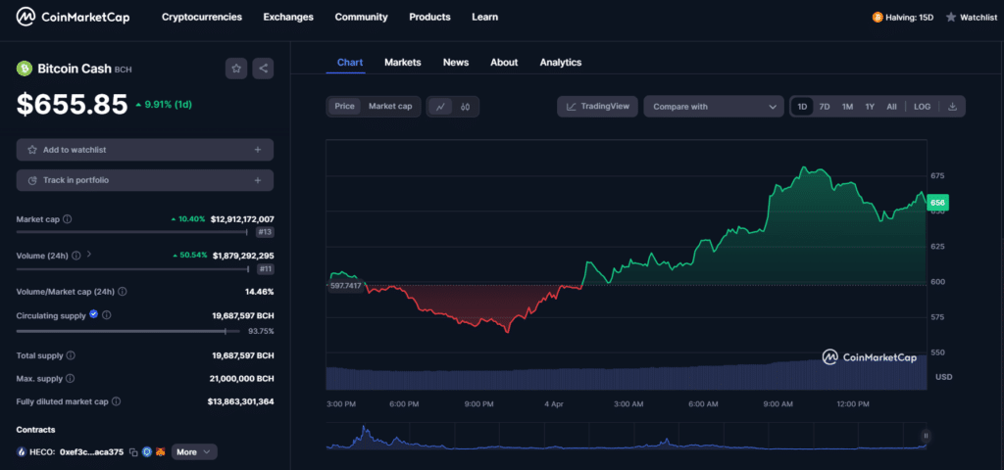
Task: Switch to the Analytics tab
Action: (560, 62)
